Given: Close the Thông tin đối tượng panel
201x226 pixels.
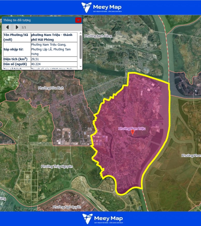Looking at the screenshot, I should coord(78,20).
